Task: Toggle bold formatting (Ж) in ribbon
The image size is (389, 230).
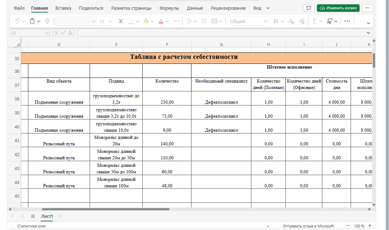Action: pyautogui.click(x=121, y=21)
